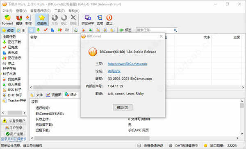246x149 pixels.
Task: Switch to the 流量图 bottom tab
Action: pyautogui.click(x=53, y=95)
